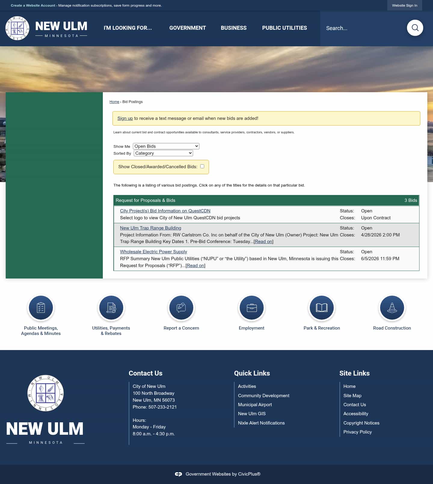433x484 pixels.
Task: Open Utilities, Payments & Rebates icon
Action: tap(111, 308)
